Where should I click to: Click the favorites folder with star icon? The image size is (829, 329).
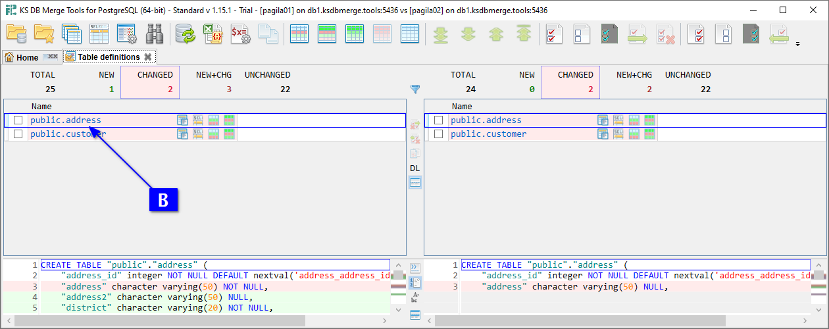[44, 34]
